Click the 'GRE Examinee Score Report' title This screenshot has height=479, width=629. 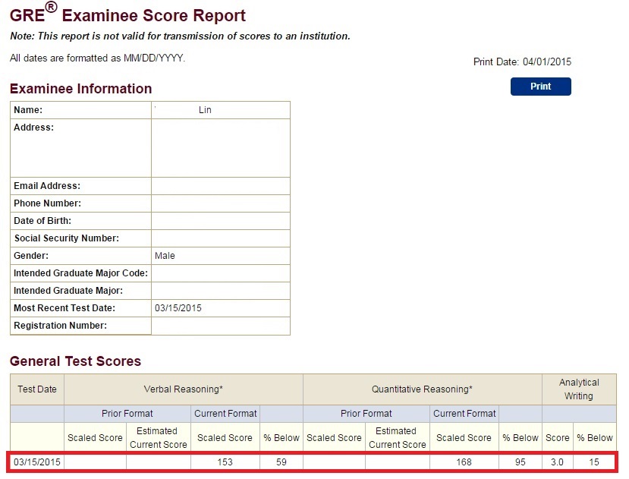[127, 14]
